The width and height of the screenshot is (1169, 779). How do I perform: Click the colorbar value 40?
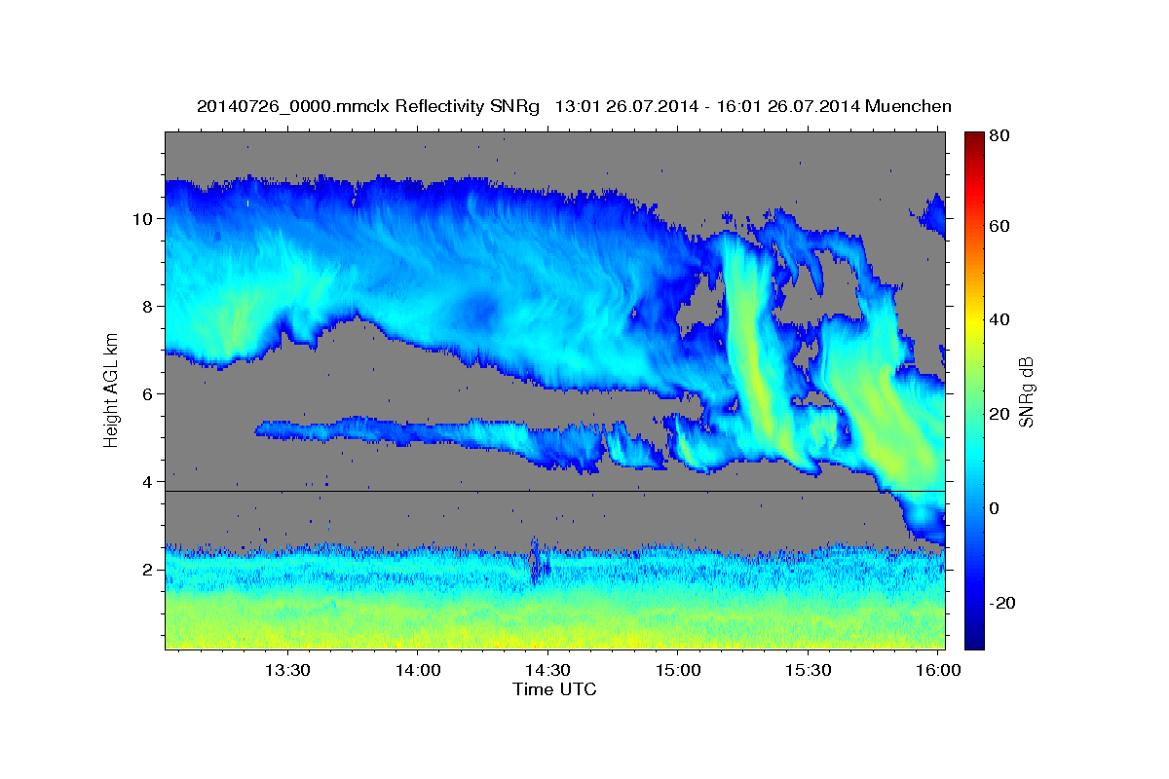(x=1000, y=319)
